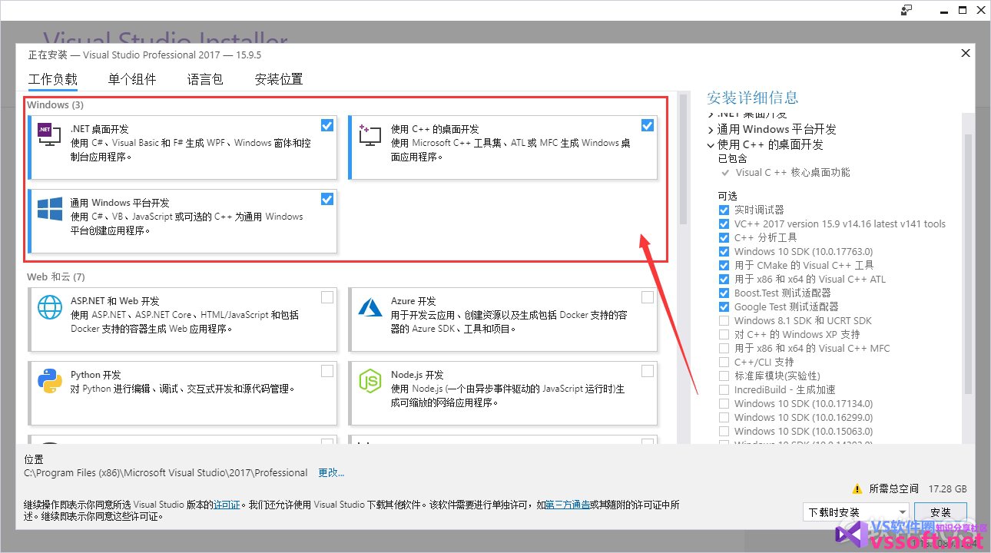
Task: Click the 17.28 GB space value
Action: tap(947, 488)
